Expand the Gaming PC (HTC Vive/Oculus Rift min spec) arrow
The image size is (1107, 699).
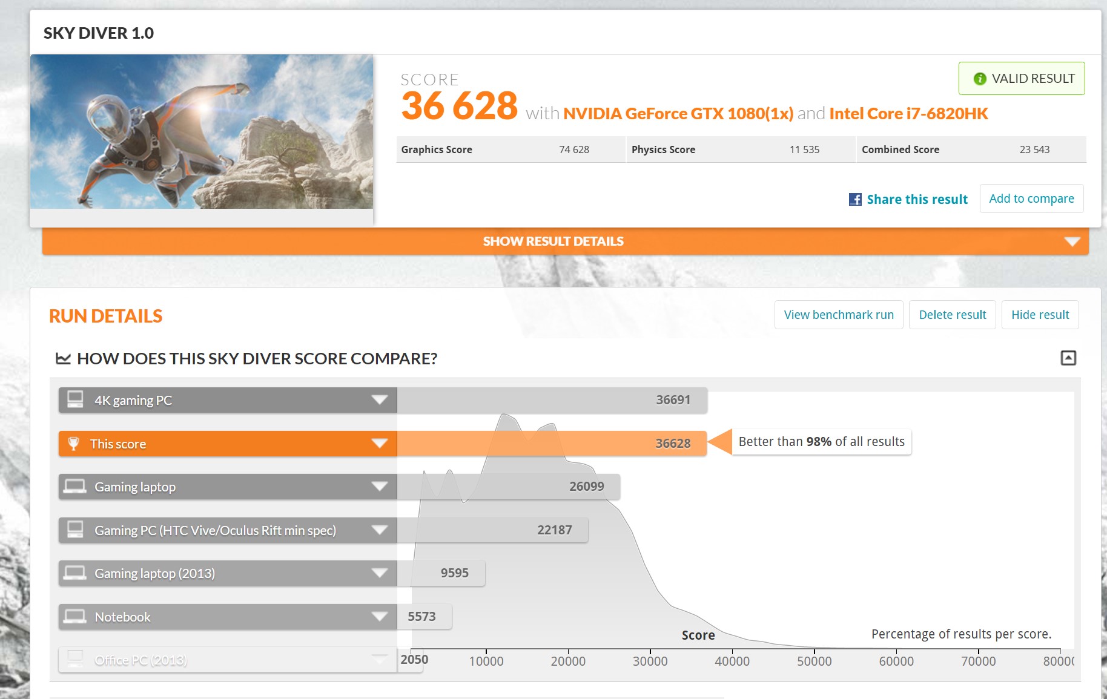[x=380, y=530]
